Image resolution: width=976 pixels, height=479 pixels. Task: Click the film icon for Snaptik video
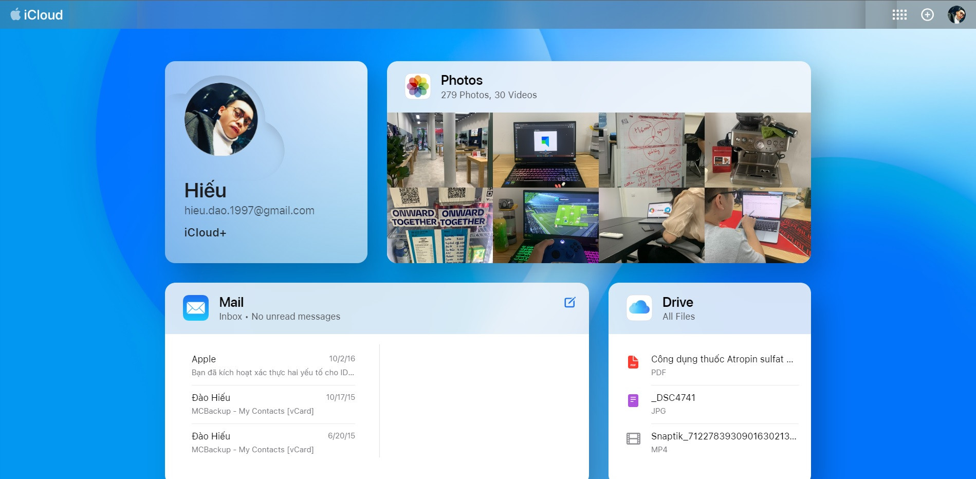(x=633, y=438)
